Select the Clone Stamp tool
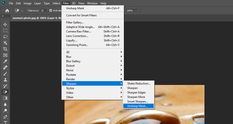The width and height of the screenshot is (233, 124). [5, 80]
